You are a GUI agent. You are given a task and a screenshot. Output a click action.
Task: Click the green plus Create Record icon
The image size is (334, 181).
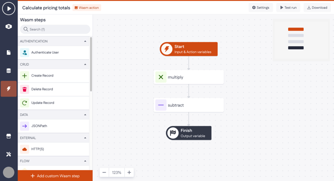click(x=24, y=76)
